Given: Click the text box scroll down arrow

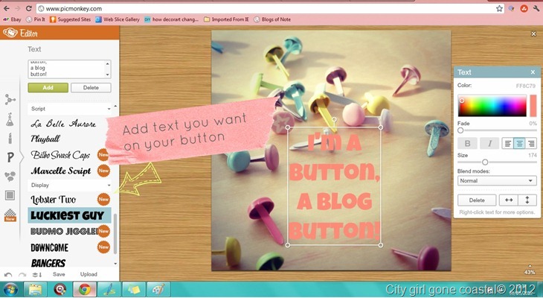Looking at the screenshot, I should [x=107, y=74].
